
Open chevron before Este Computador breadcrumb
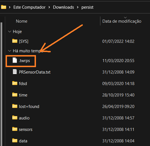click(x=9, y=7)
